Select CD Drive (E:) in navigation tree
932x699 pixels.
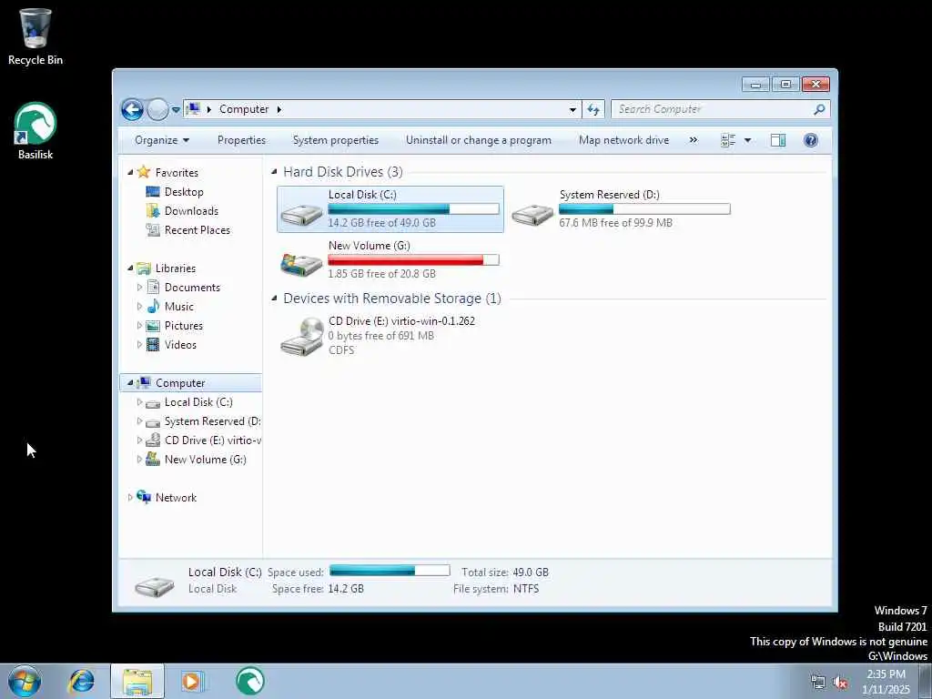pyautogui.click(x=212, y=441)
